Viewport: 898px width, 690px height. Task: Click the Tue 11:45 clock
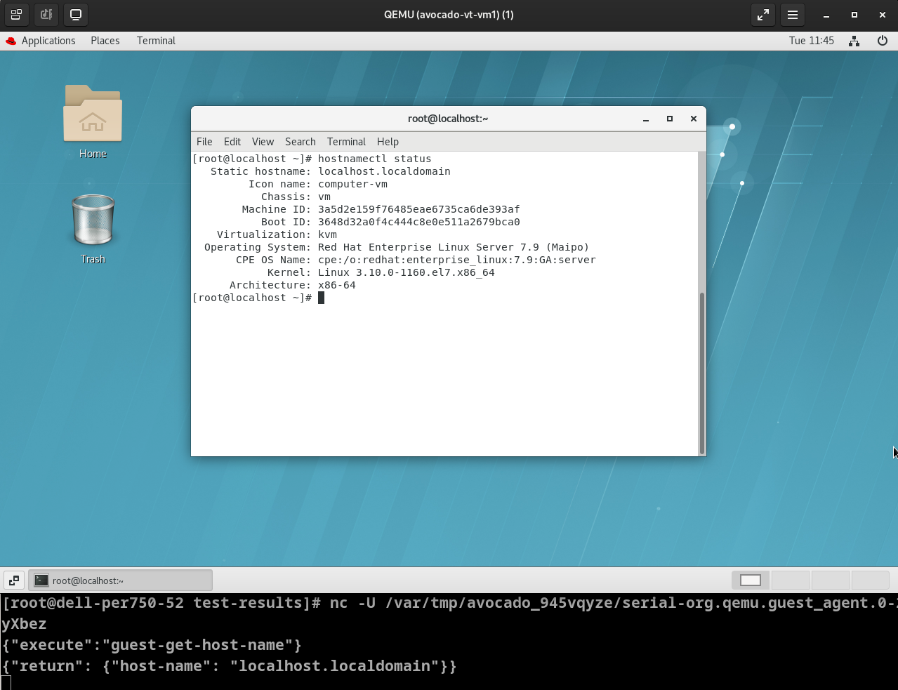point(812,41)
